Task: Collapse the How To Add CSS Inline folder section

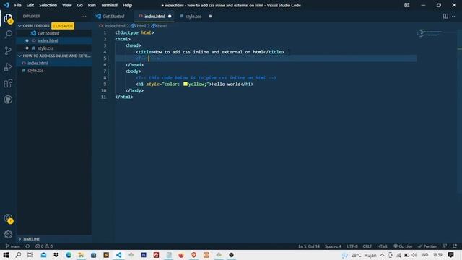Action: (54, 56)
